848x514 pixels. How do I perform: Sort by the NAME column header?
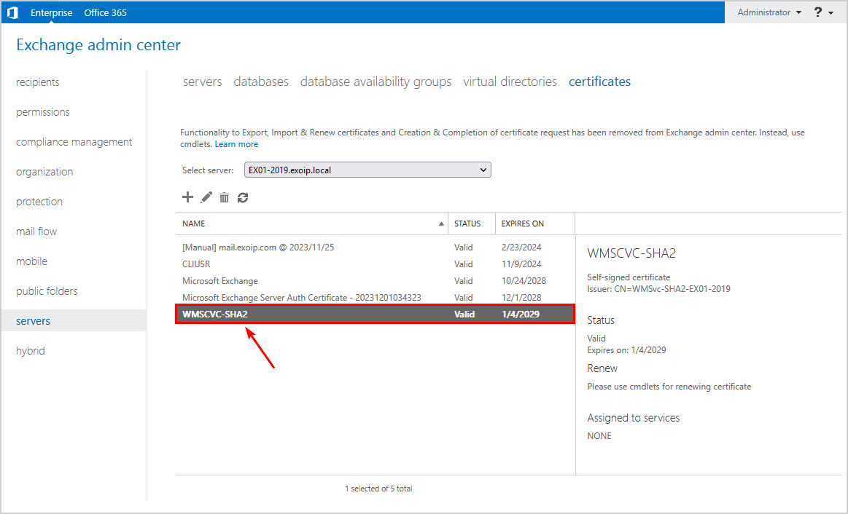[194, 224]
